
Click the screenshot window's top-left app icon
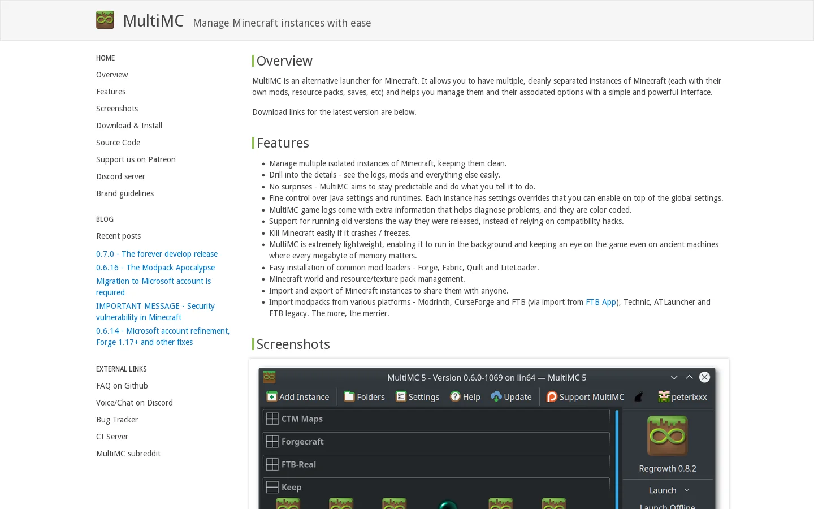(x=270, y=377)
